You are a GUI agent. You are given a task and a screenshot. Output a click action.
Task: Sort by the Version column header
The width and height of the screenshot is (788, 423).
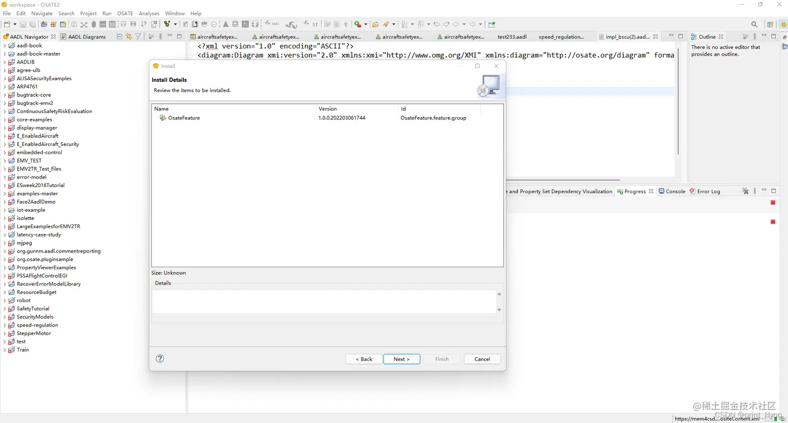[x=357, y=109]
